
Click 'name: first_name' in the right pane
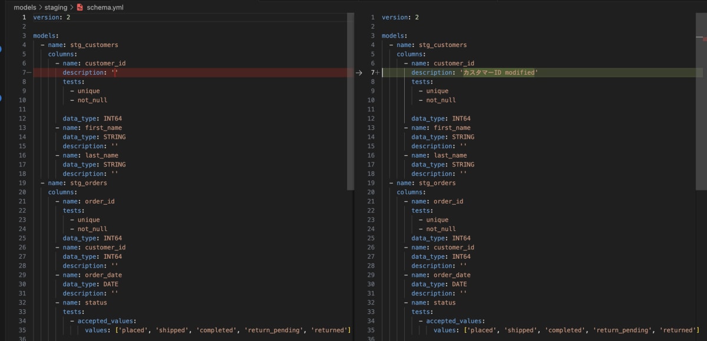pyautogui.click(x=441, y=128)
